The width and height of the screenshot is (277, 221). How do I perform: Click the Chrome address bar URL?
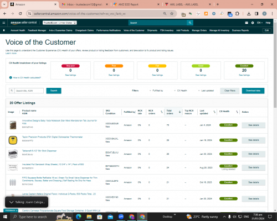coord(79,13)
